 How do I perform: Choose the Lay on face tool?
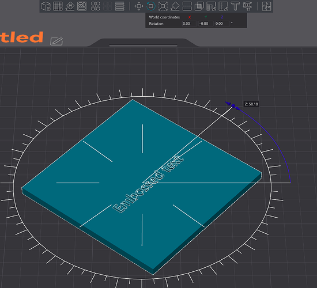click(175, 6)
